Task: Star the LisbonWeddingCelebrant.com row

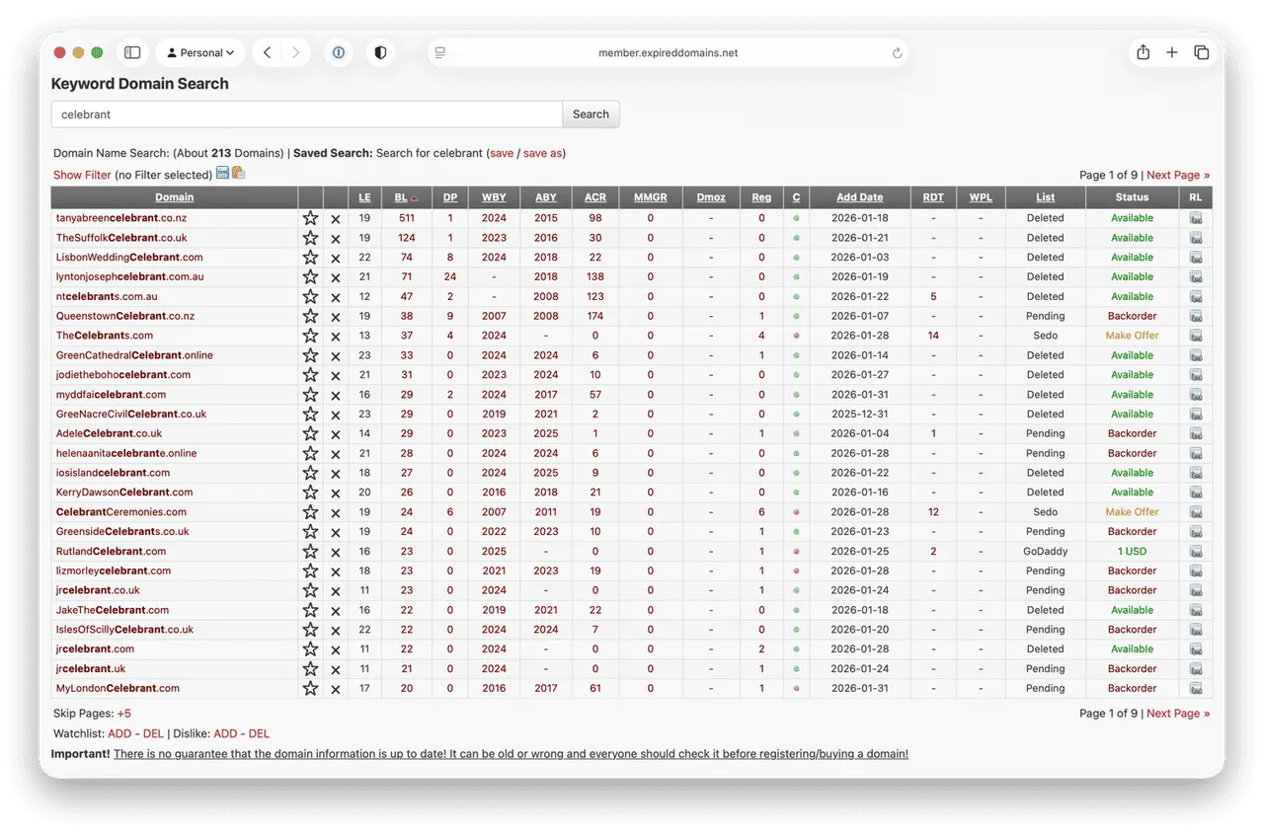Action: click(310, 258)
